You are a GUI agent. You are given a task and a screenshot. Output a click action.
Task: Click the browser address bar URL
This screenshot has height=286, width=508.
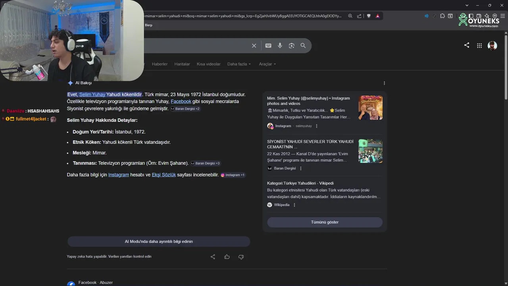243,16
